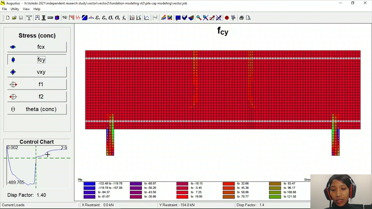The width and height of the screenshot is (372, 209).
Task: Display f1 principal stress
Action: pos(37,84)
